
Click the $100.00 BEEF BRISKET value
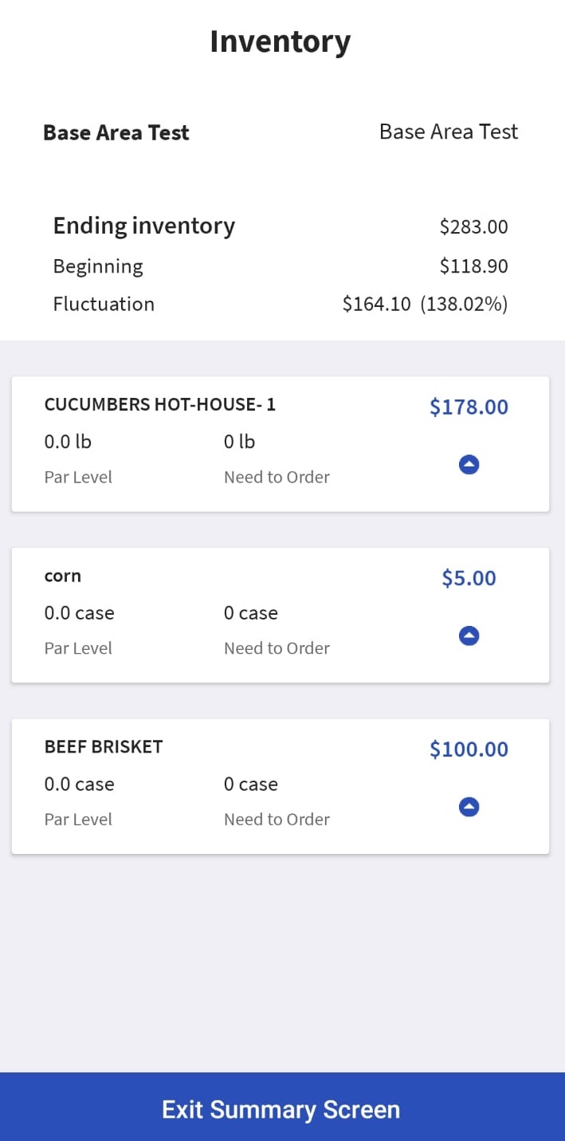coord(469,749)
